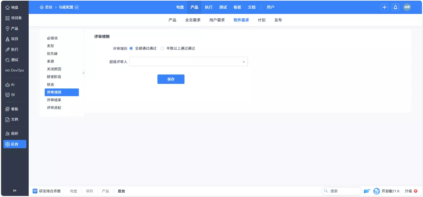Open the 用户 menu in top navigation
Screen dimensions: 423x197
270,7
